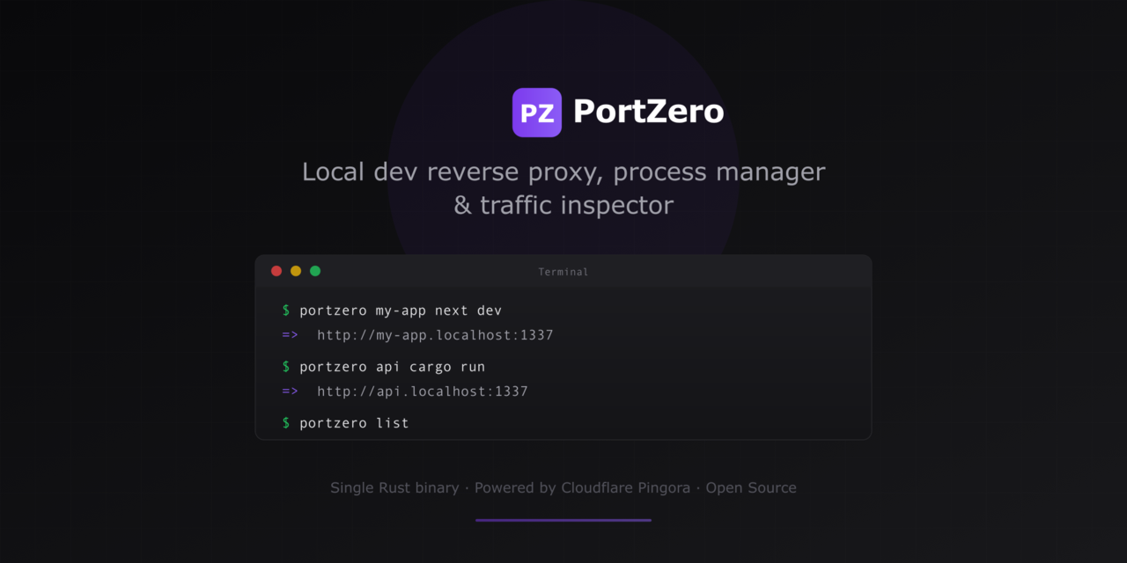Click the red terminal window dot
The width and height of the screenshot is (1127, 563).
pyautogui.click(x=276, y=271)
